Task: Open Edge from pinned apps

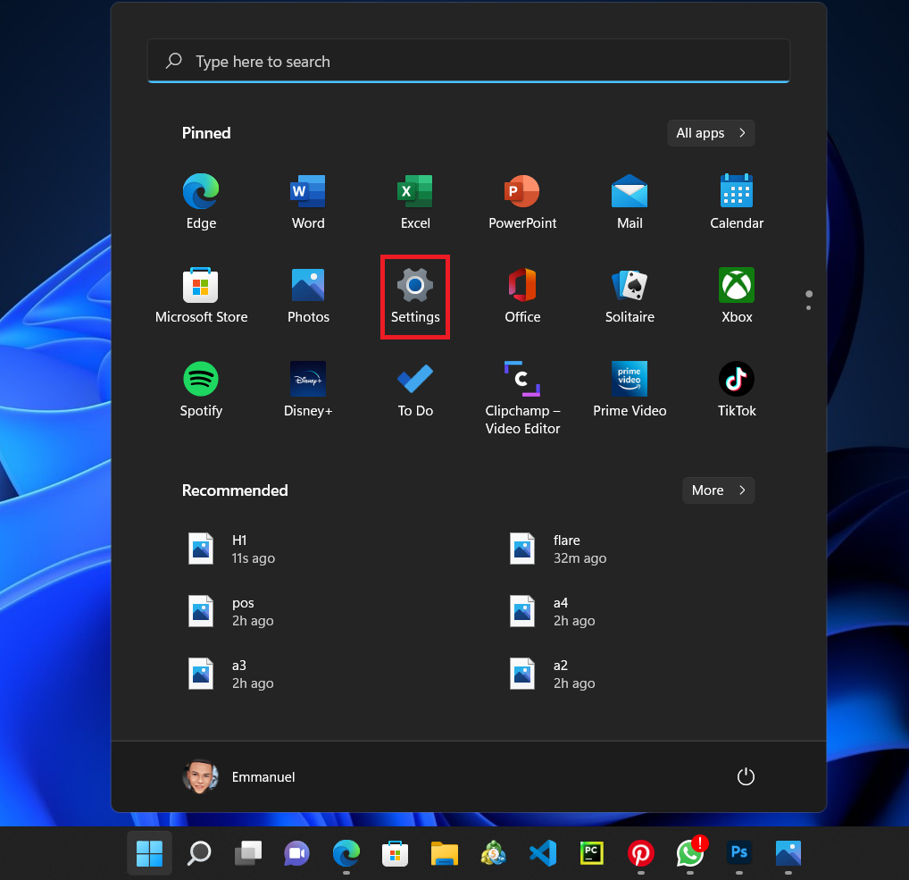Action: click(x=201, y=201)
